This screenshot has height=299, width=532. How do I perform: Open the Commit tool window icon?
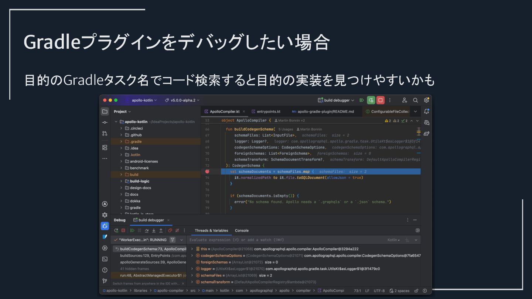point(105,123)
